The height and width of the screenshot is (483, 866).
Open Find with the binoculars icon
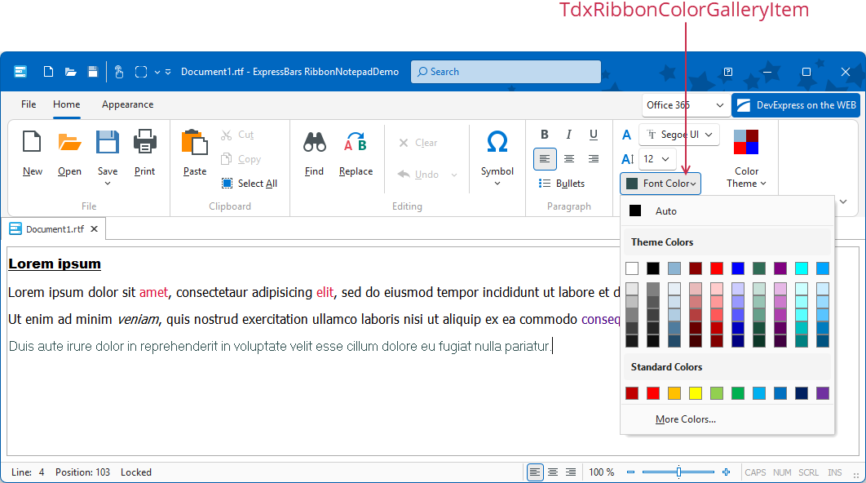(x=314, y=142)
